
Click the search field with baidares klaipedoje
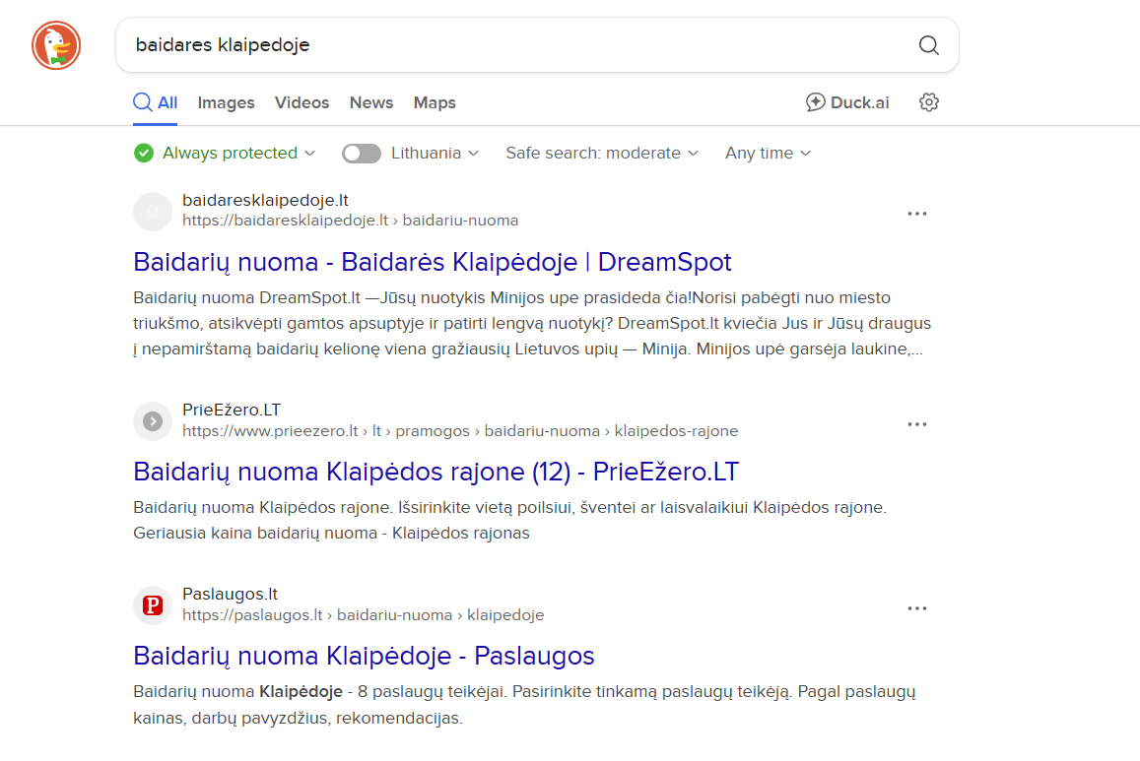(512, 45)
